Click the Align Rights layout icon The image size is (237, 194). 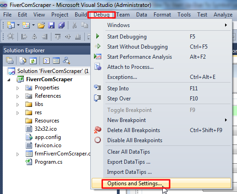(44, 37)
